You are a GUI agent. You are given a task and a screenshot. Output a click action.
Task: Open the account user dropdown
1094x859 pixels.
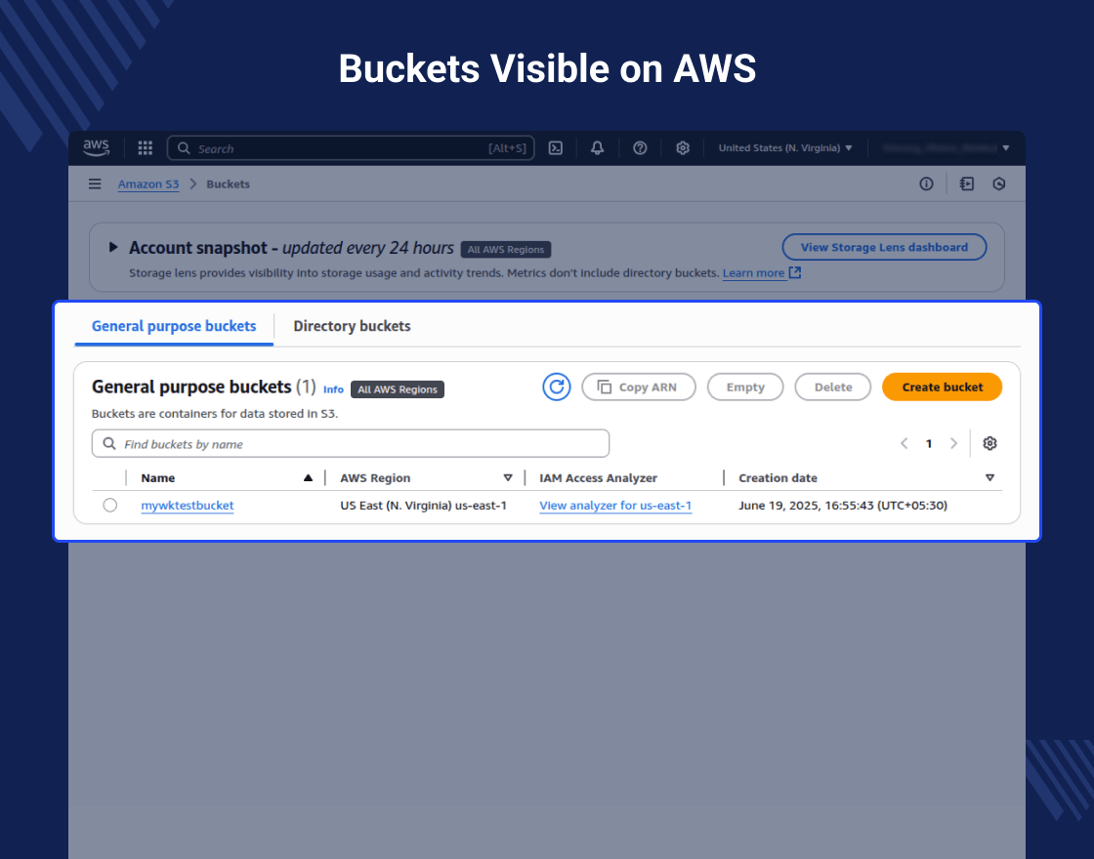946,147
